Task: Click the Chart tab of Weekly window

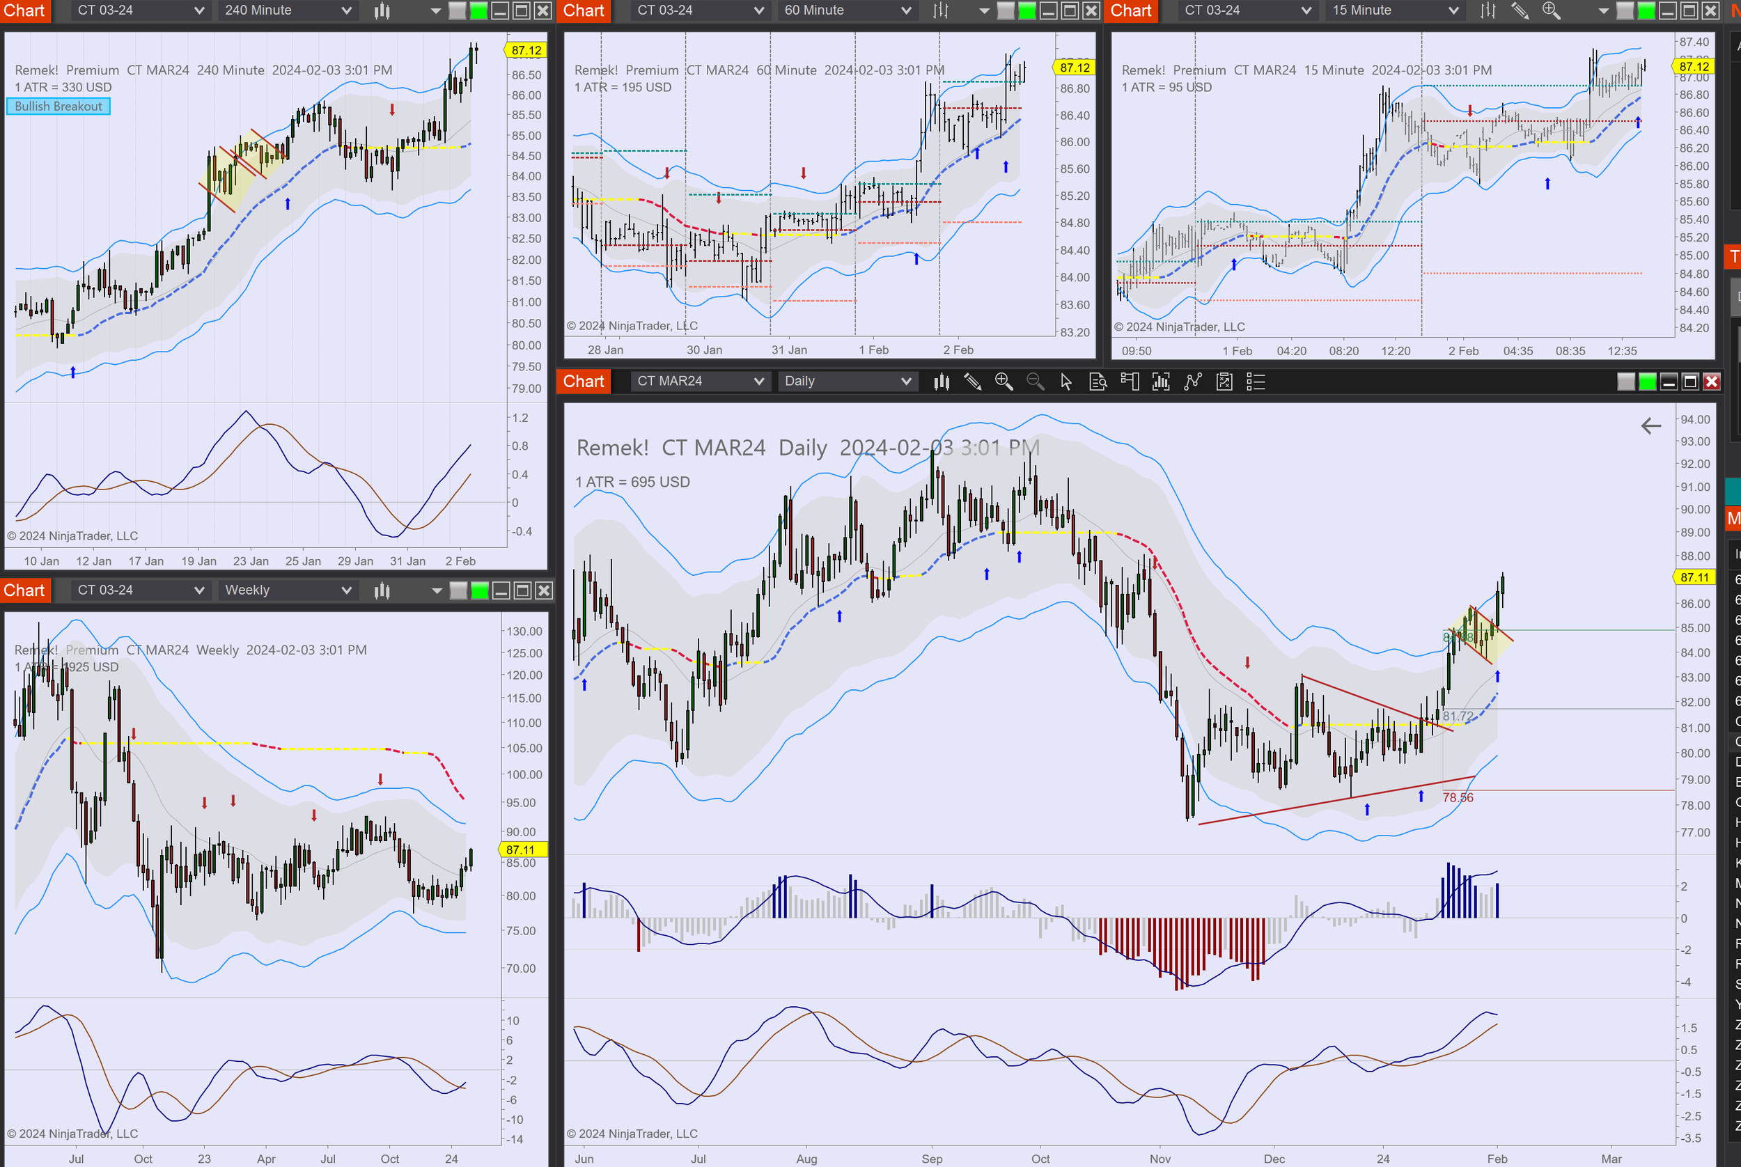Action: point(24,590)
